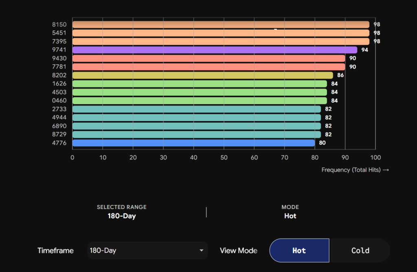The image size is (417, 272).
Task: Click the top orange bar for 8150
Action: pos(221,24)
